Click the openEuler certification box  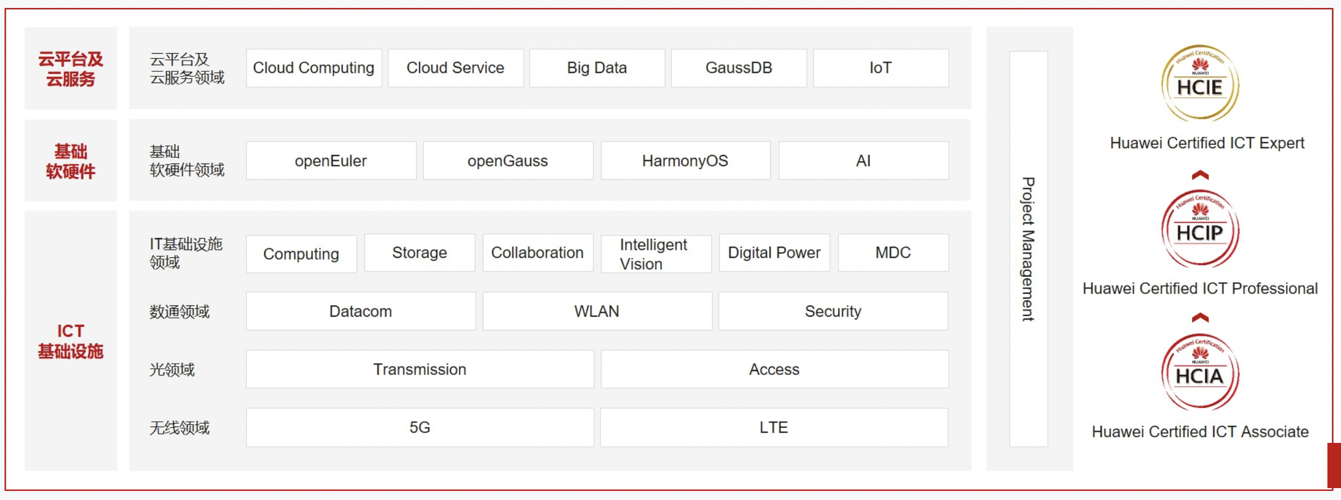click(331, 161)
